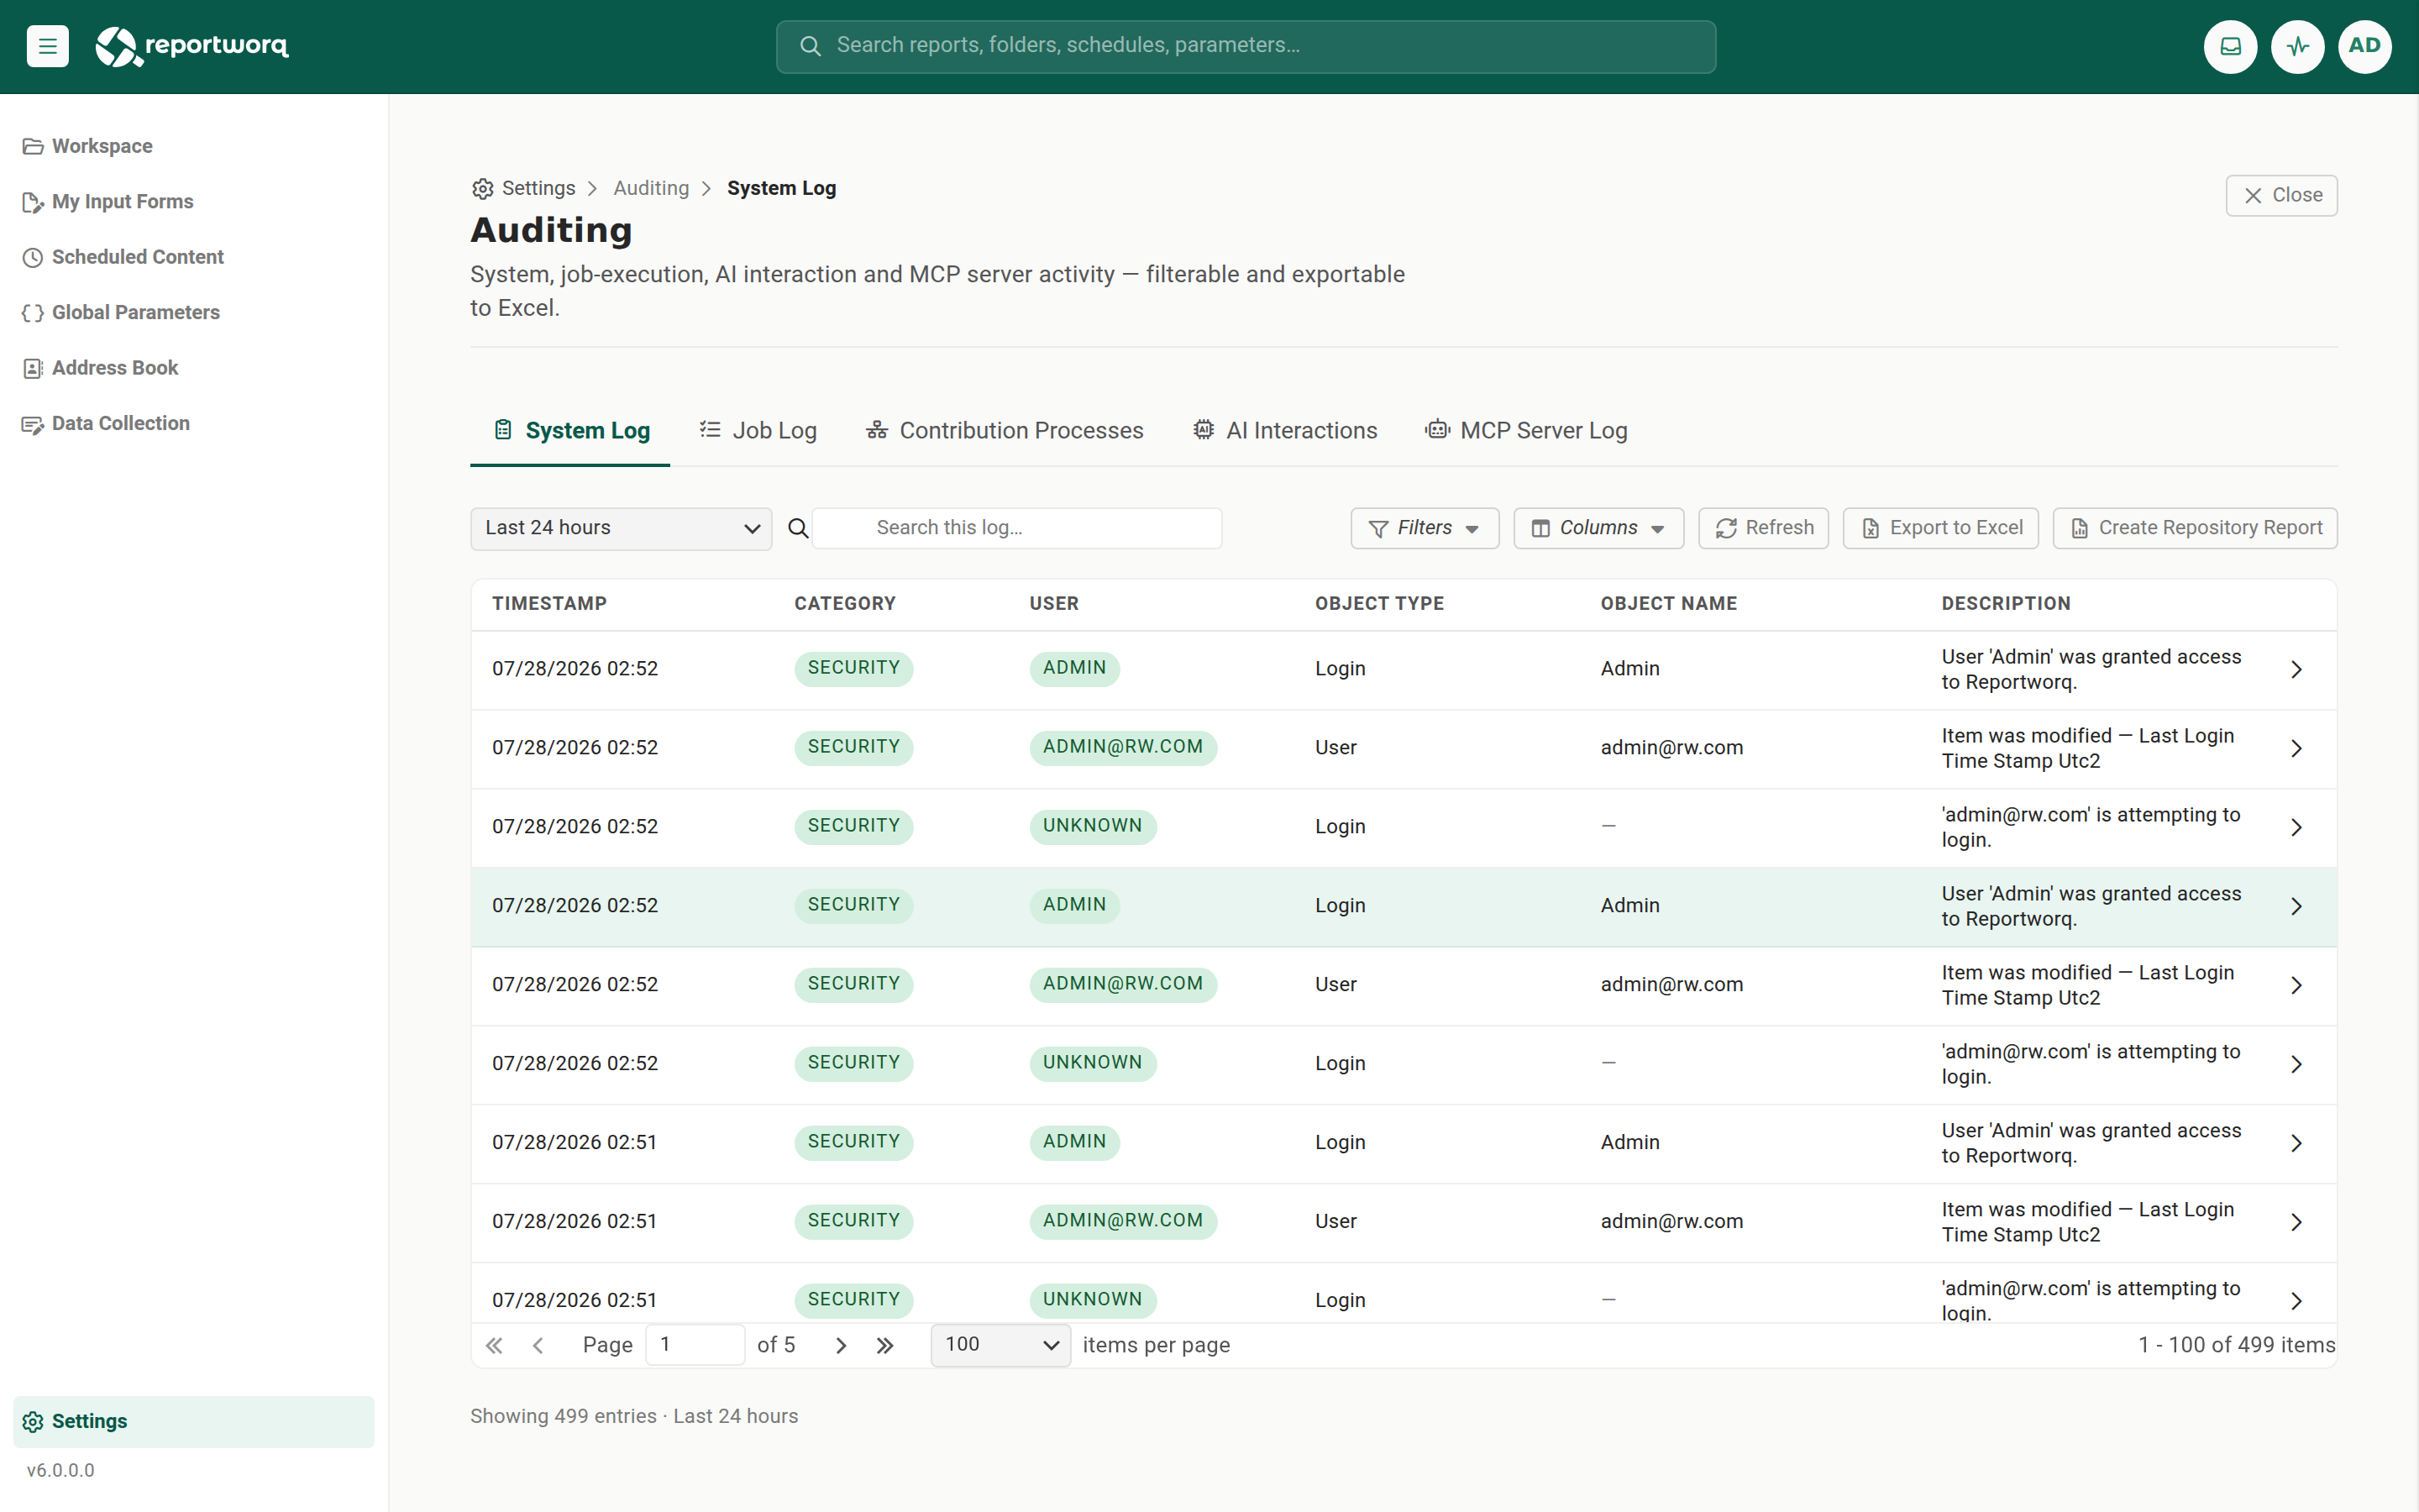Screen dimensions: 2419x1512
Task: Toggle the hamburger menu in header
Action: (x=47, y=46)
